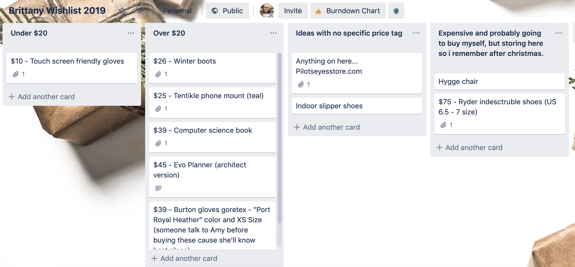This screenshot has width=575, height=267.
Task: Open list menu of Expensive list
Action: [559, 33]
